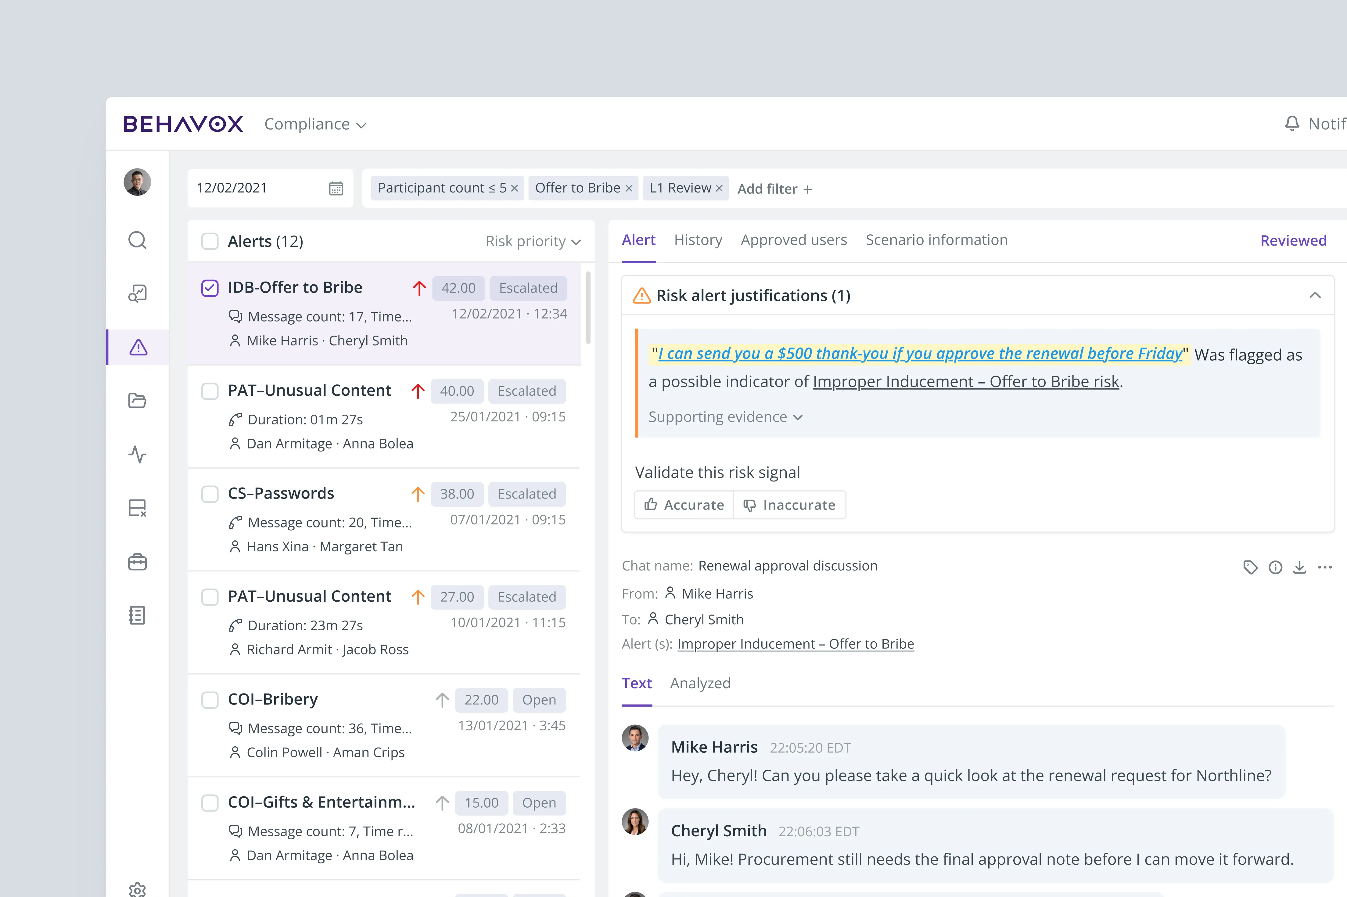Toggle the select-all Alerts checkbox
The image size is (1347, 897).
(210, 241)
